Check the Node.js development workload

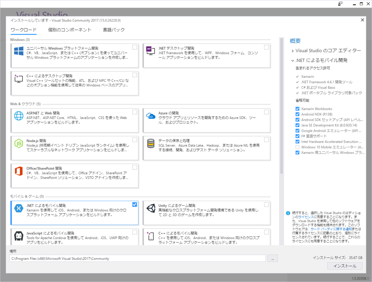pyautogui.click(x=134, y=140)
